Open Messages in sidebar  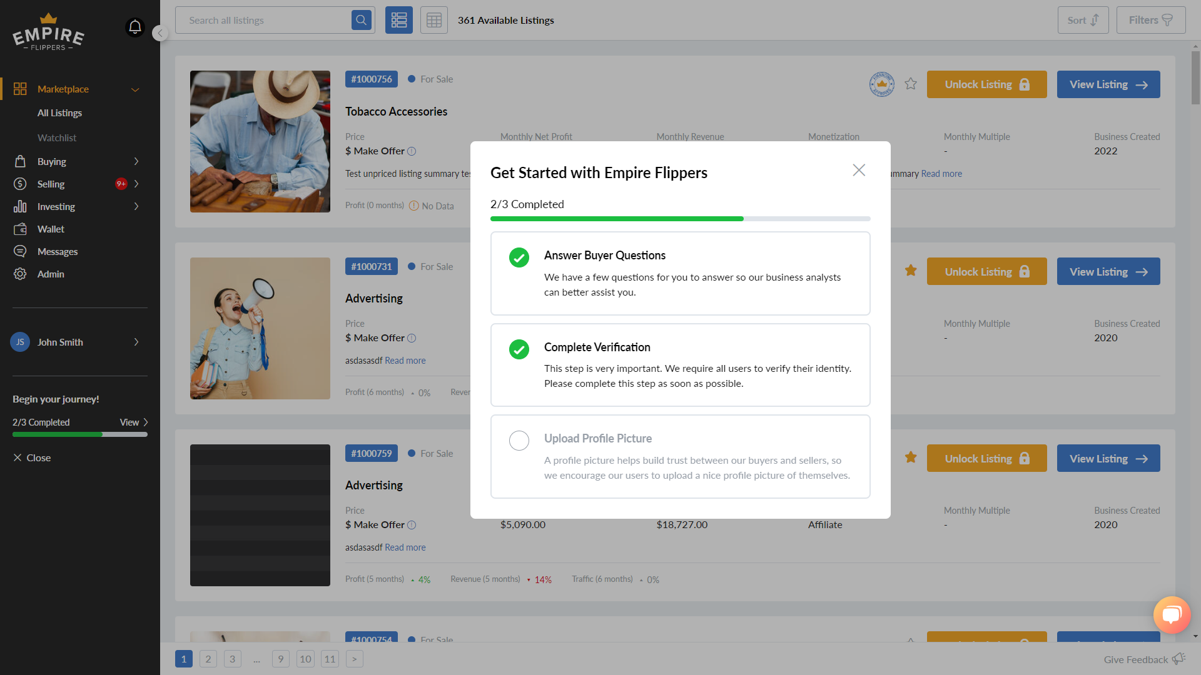coord(58,252)
